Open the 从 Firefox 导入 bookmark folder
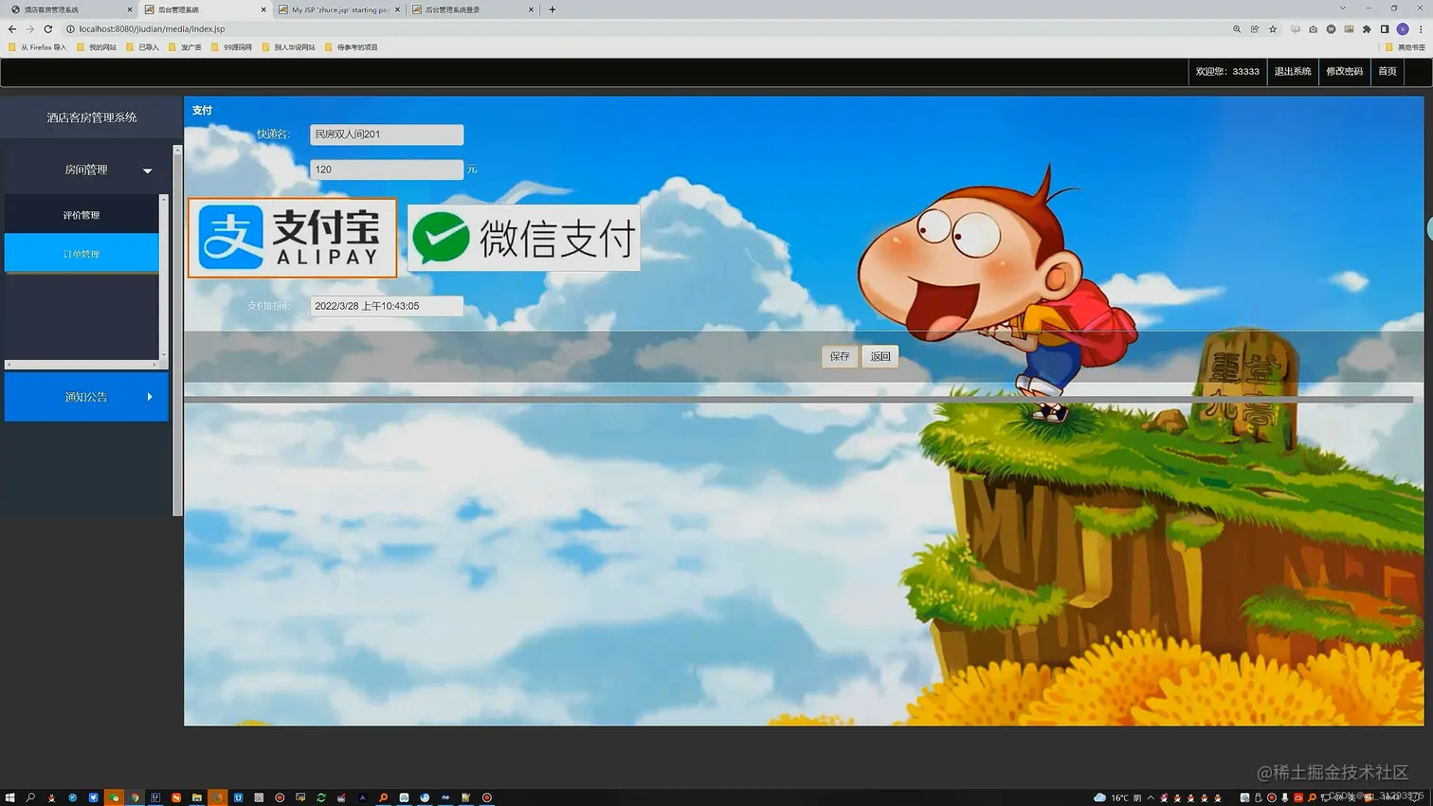Image resolution: width=1433 pixels, height=806 pixels. point(38,47)
